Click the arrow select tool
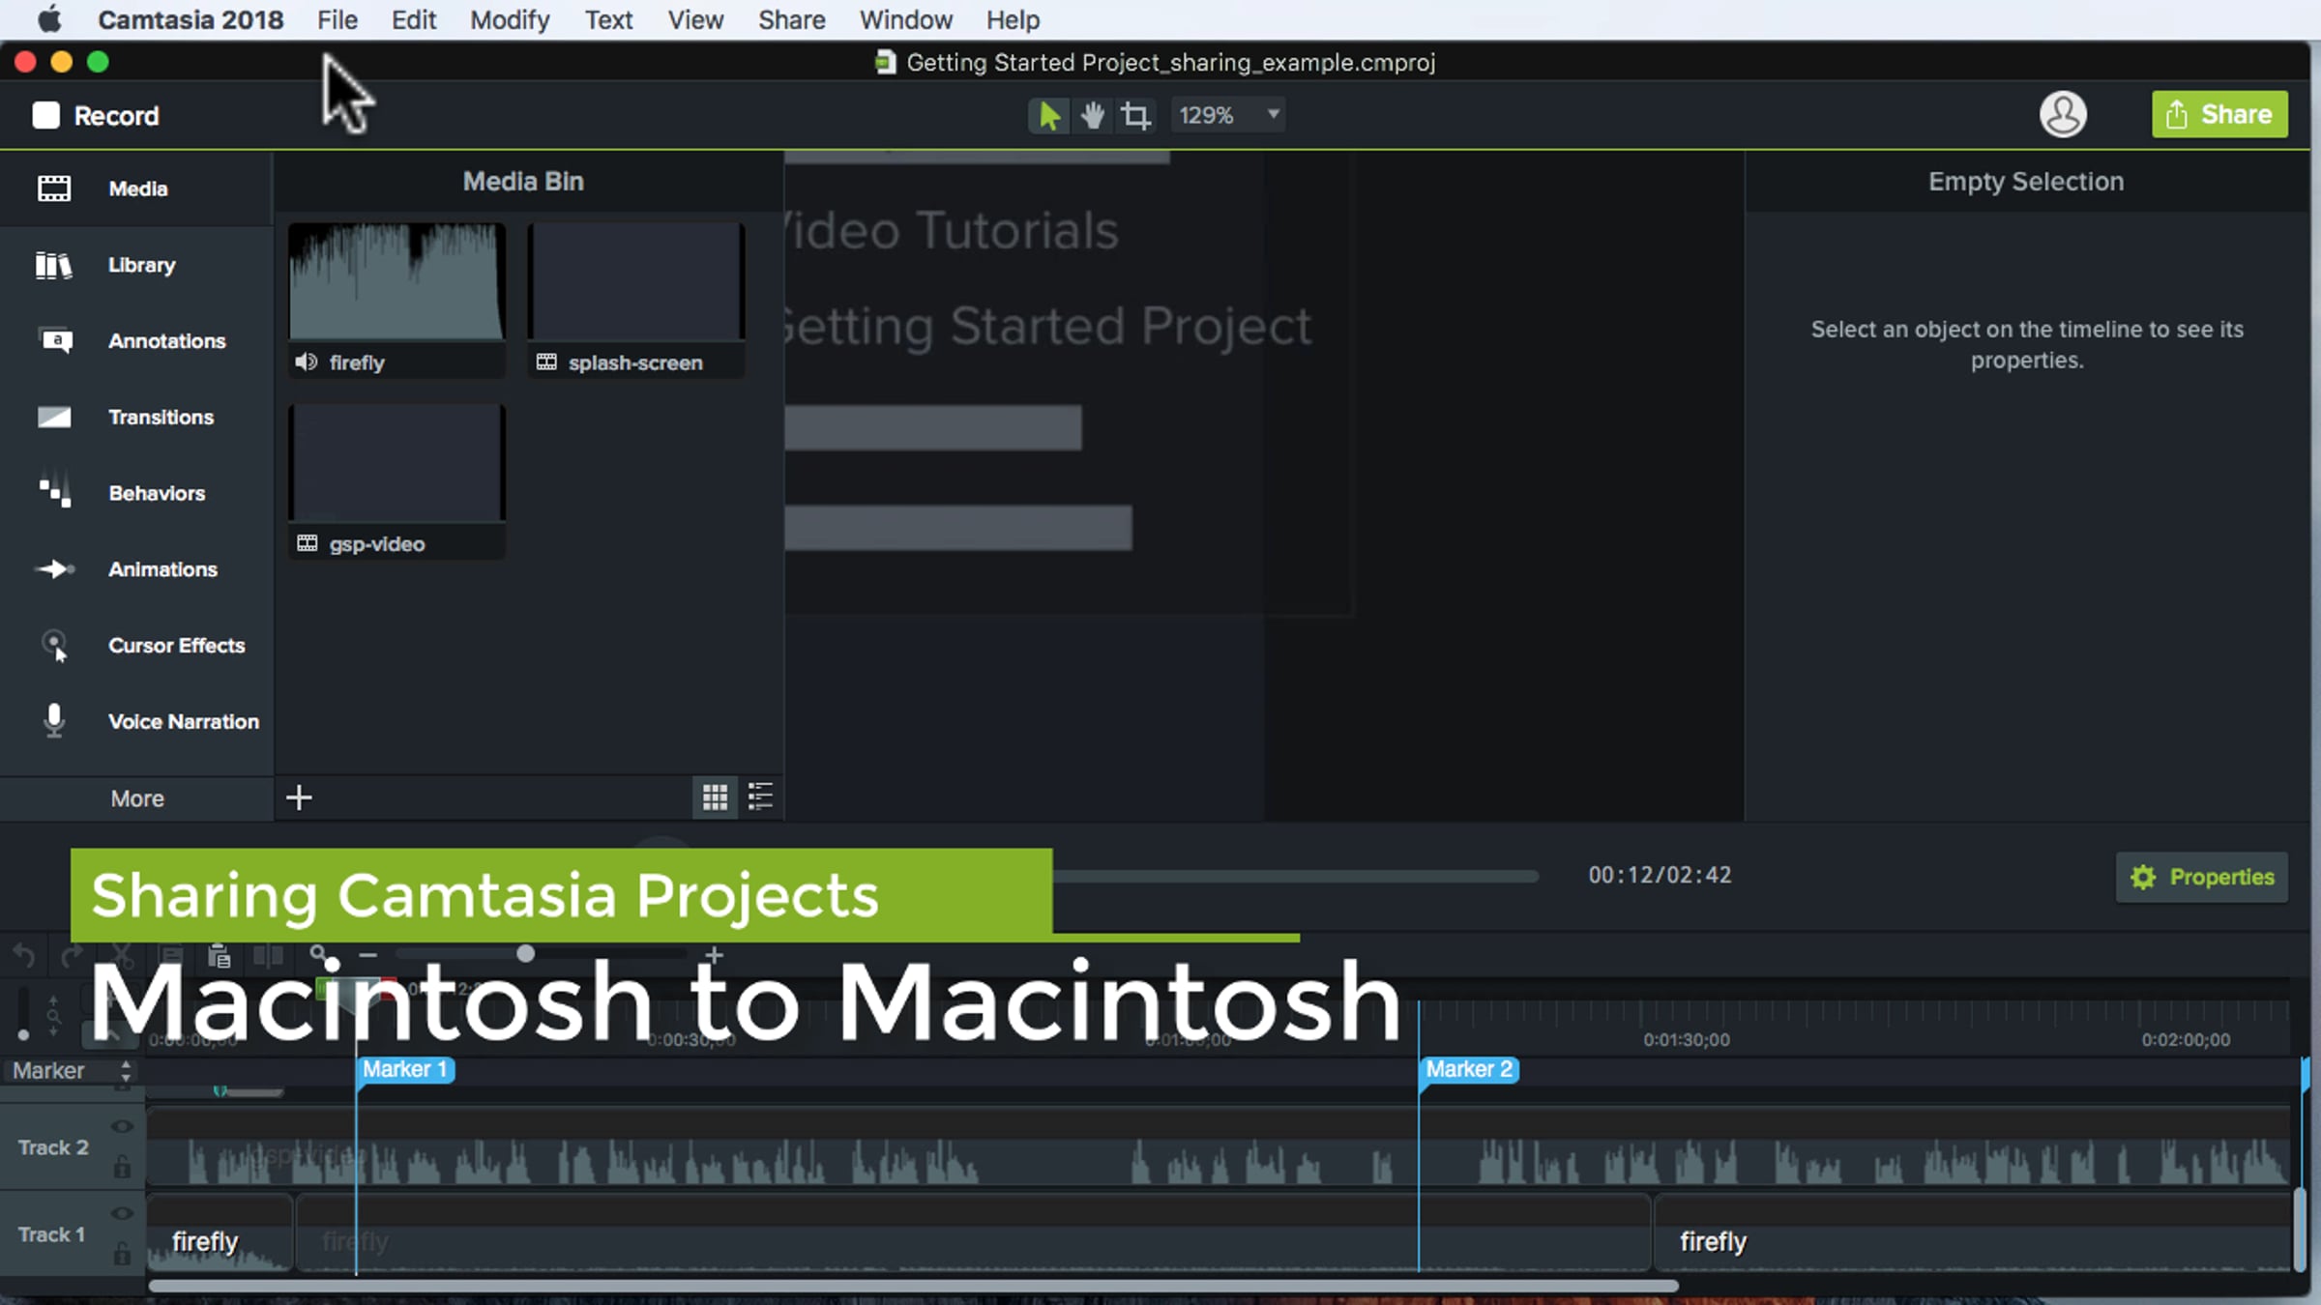Image resolution: width=2321 pixels, height=1305 pixels. (1048, 115)
